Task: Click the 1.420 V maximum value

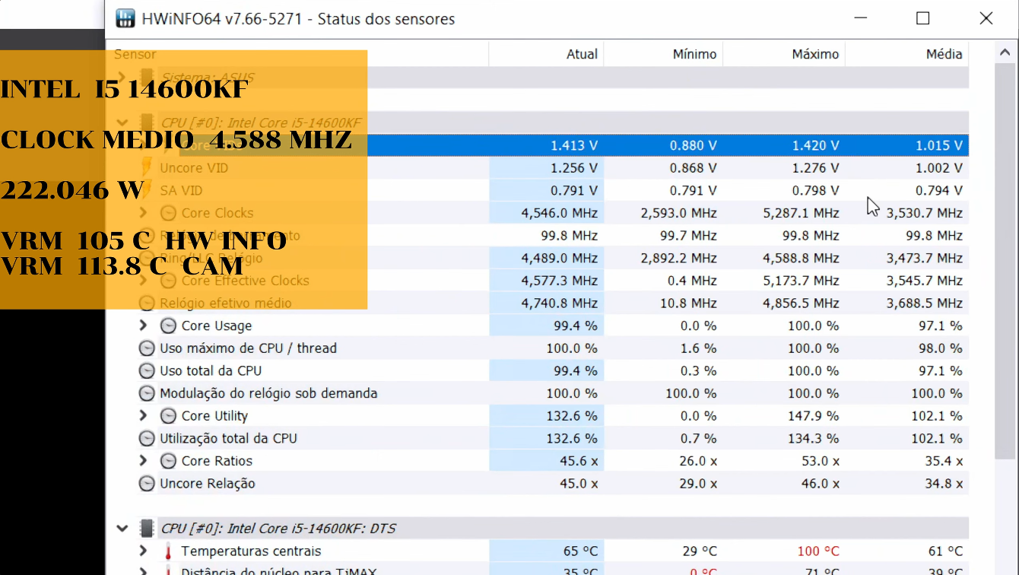Action: pyautogui.click(x=816, y=145)
